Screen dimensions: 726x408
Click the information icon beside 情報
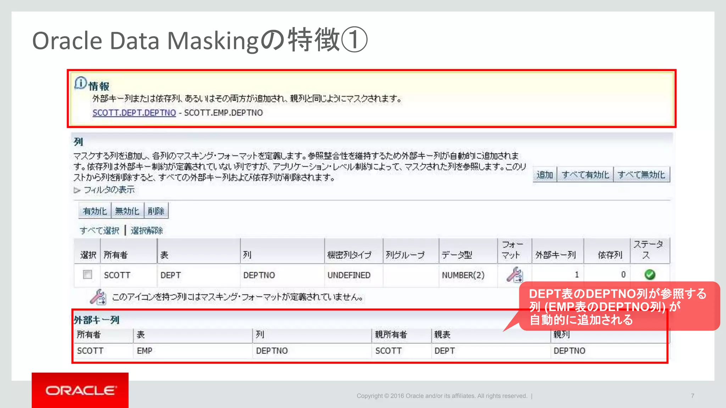point(80,83)
